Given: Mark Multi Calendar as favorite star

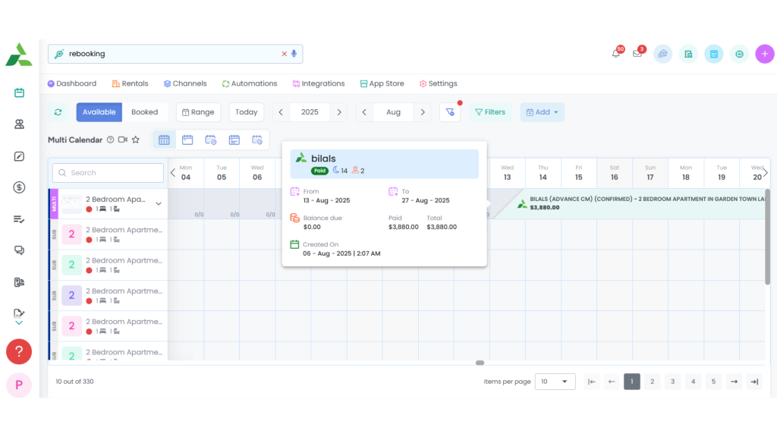Looking at the screenshot, I should click(136, 140).
